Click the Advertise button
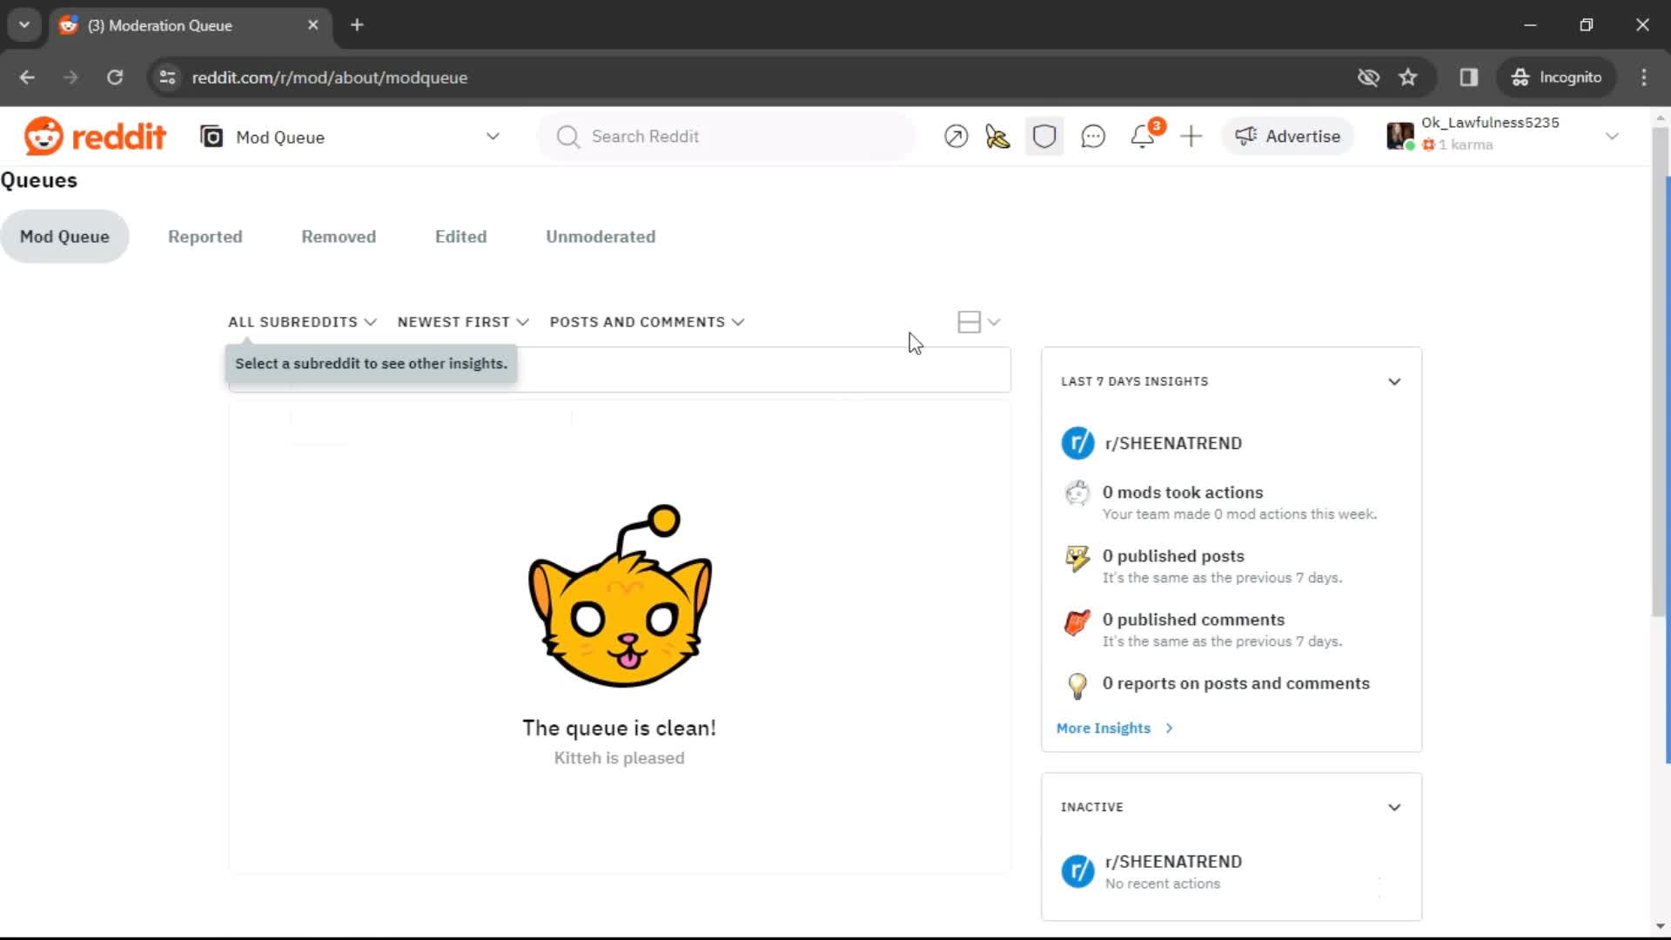This screenshot has width=1671, height=940. [1288, 136]
